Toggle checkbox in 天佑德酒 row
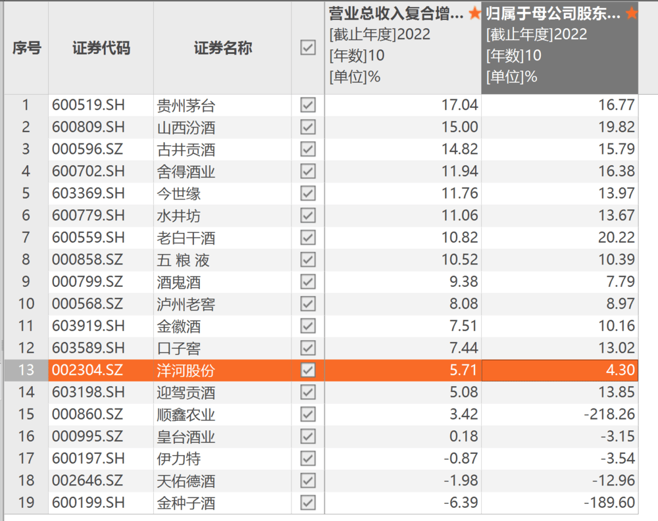Screen dimensions: 658x521 (x=308, y=481)
